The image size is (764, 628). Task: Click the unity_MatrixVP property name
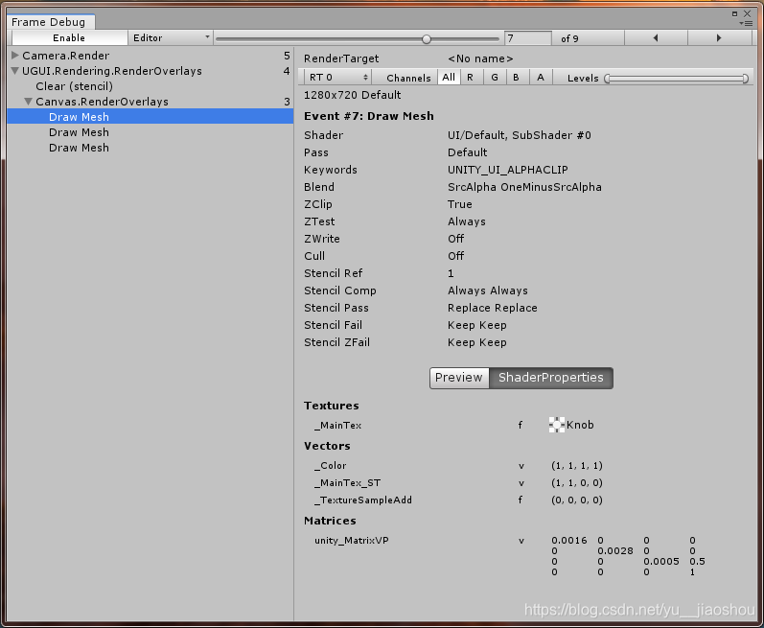pyautogui.click(x=352, y=541)
